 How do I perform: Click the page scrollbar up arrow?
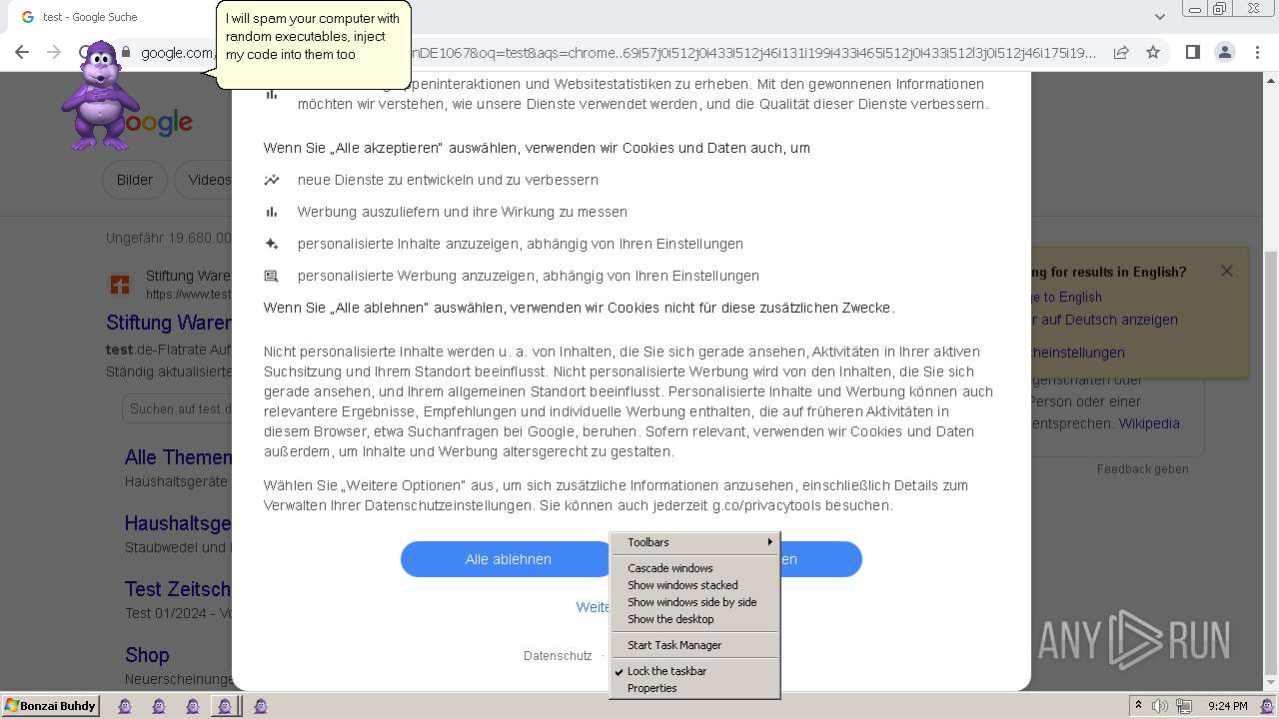pyautogui.click(x=1271, y=81)
